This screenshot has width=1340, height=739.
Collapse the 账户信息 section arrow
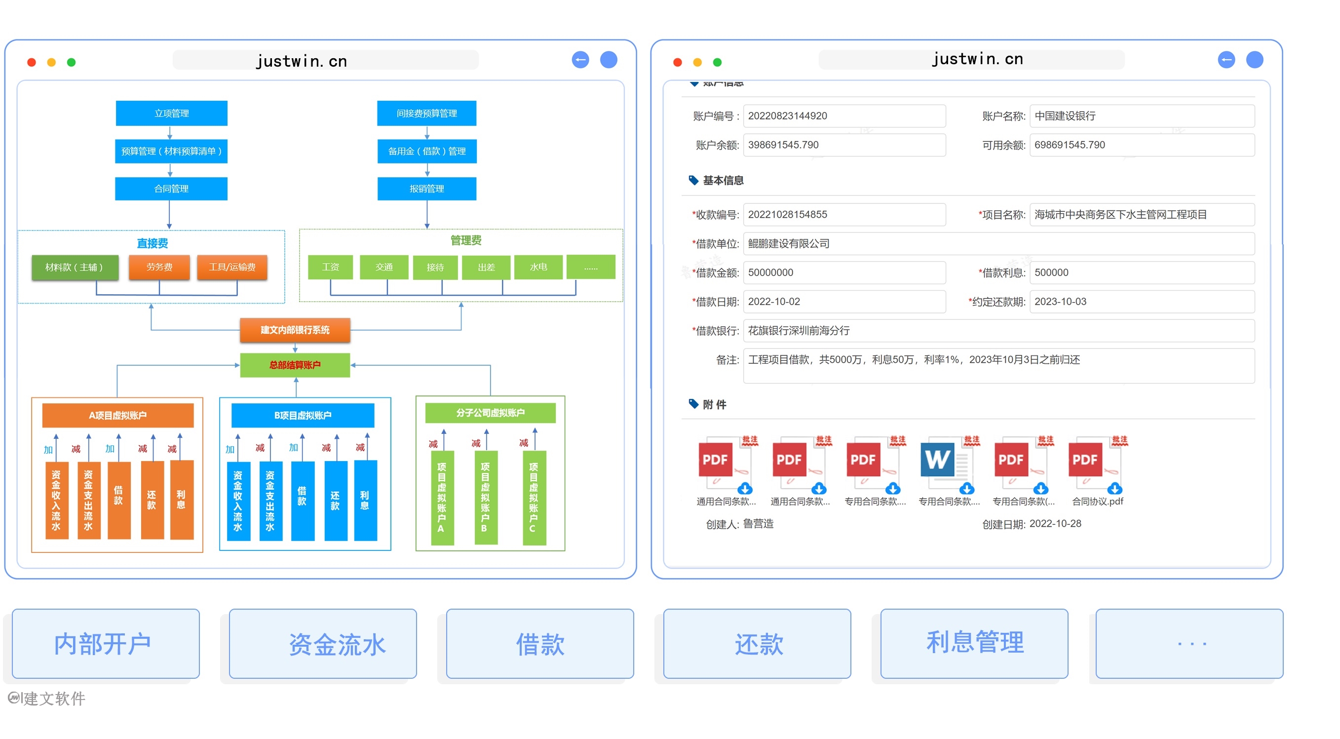pos(693,84)
